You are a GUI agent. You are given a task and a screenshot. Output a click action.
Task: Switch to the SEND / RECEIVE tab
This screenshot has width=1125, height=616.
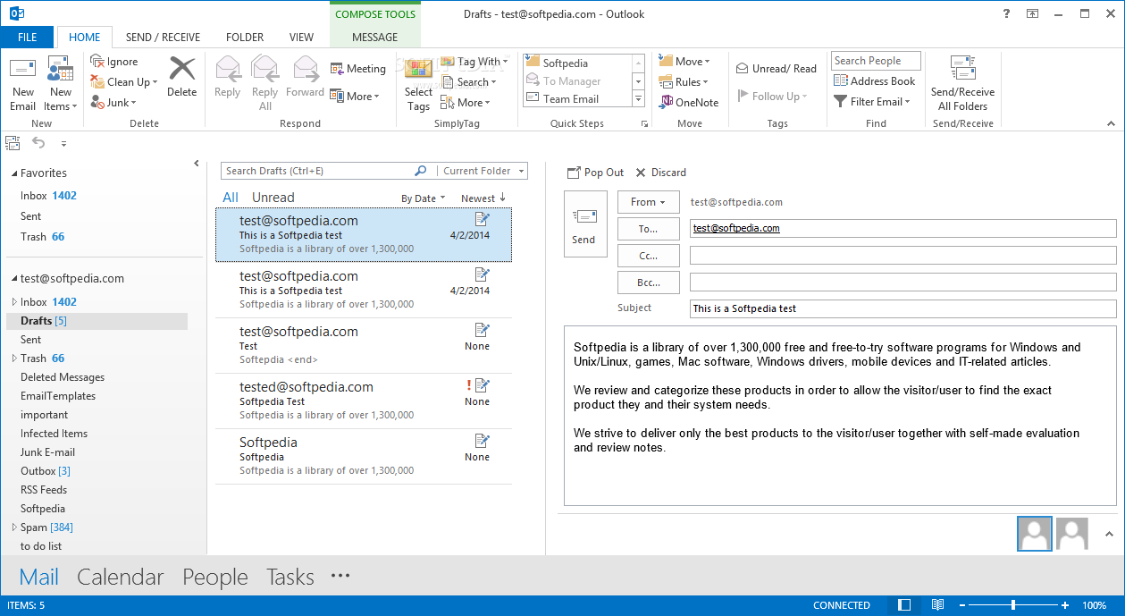tap(163, 38)
